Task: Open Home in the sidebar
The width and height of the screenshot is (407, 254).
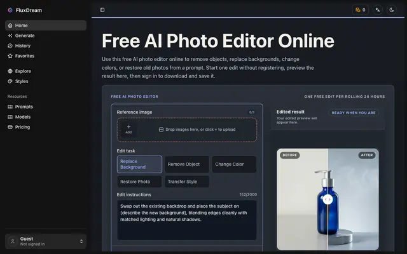Action: pos(46,25)
